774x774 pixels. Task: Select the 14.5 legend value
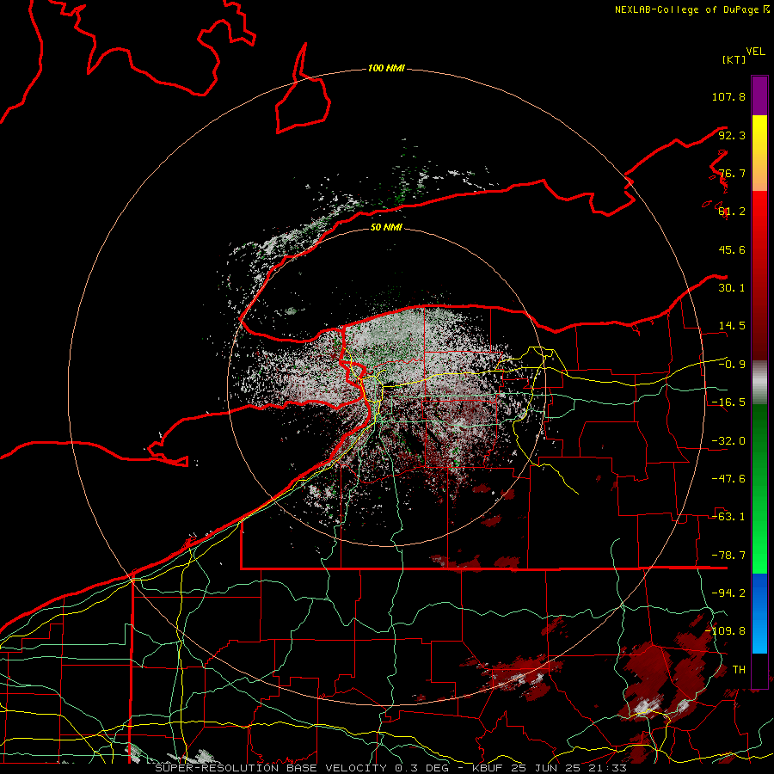click(732, 326)
